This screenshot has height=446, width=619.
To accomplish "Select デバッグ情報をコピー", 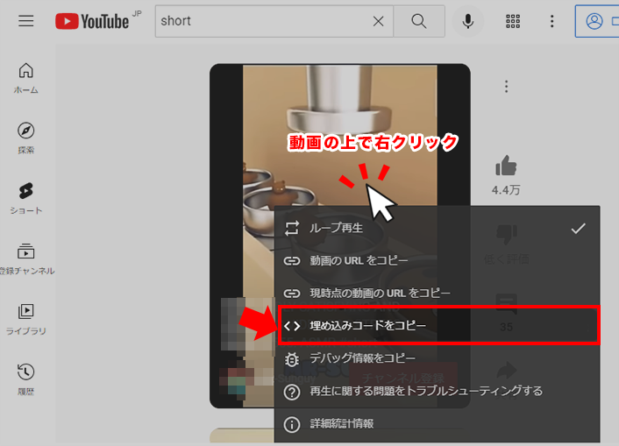I will (437, 358).
